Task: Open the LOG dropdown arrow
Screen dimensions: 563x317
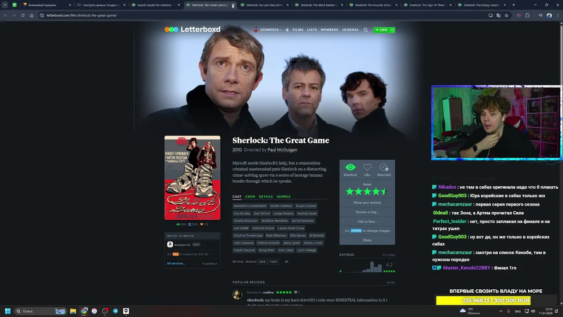Action: pos(392,30)
